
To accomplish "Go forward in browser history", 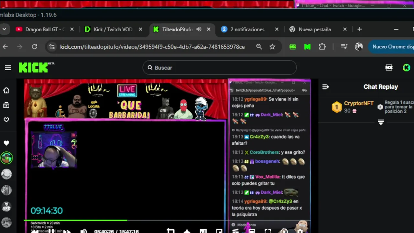I will pos(20,47).
